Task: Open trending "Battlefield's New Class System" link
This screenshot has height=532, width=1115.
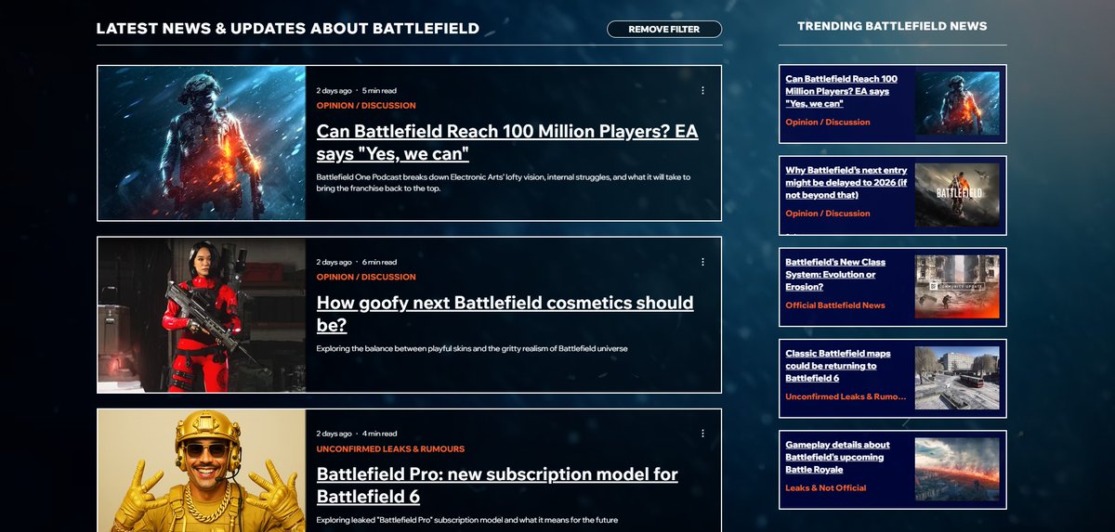Action: click(x=835, y=275)
